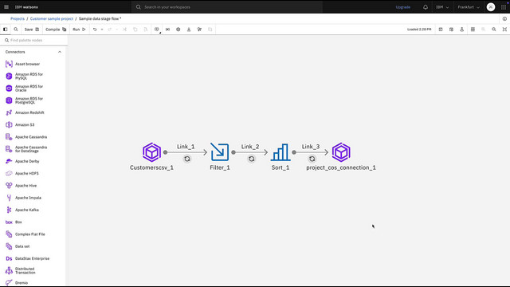Click the Upgrade link
The width and height of the screenshot is (510, 287).
(x=402, y=7)
